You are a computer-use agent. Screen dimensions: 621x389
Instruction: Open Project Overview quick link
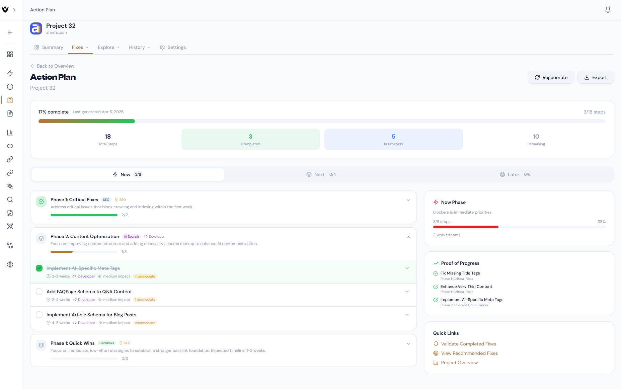point(459,363)
